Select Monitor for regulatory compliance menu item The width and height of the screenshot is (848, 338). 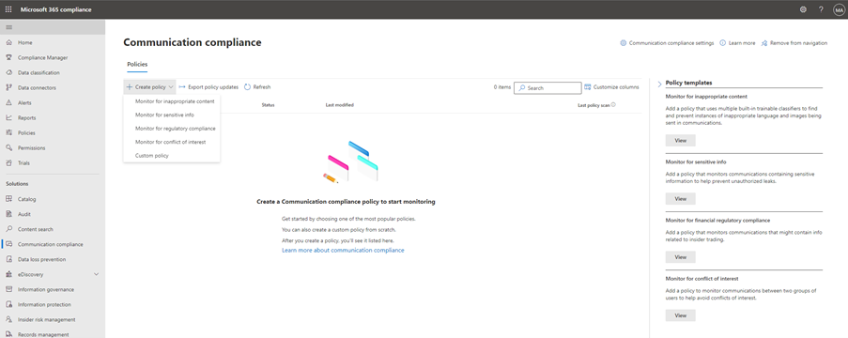tap(176, 129)
